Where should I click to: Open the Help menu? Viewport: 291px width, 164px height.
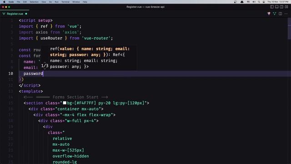[85, 2]
